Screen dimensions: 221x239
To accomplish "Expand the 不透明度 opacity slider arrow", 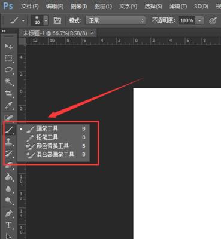I will (x=199, y=20).
